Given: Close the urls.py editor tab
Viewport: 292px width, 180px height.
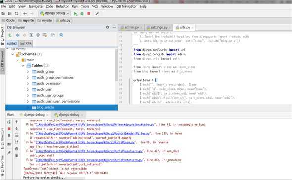Looking at the screenshot, I should click(x=192, y=28).
